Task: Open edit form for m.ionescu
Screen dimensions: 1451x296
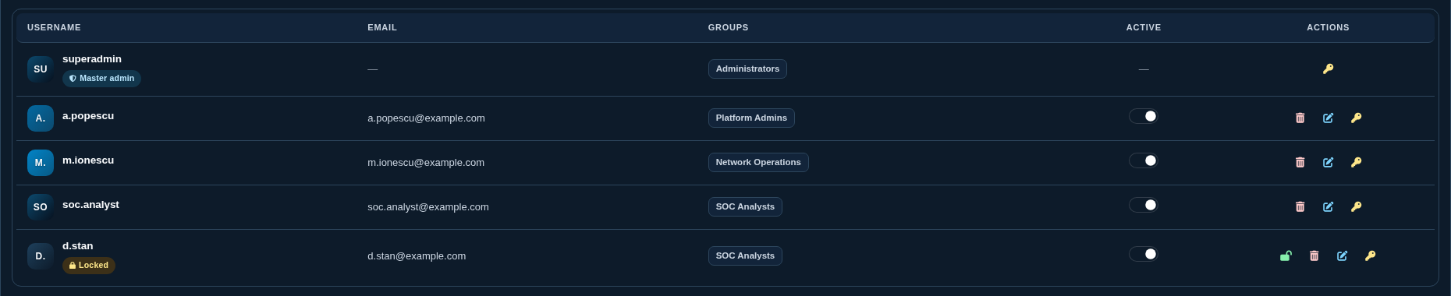Action: click(x=1328, y=162)
